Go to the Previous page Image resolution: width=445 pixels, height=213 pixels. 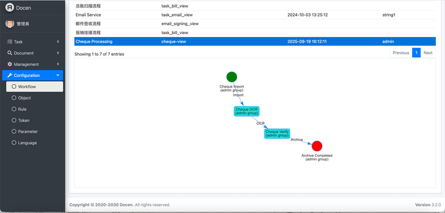coord(401,52)
